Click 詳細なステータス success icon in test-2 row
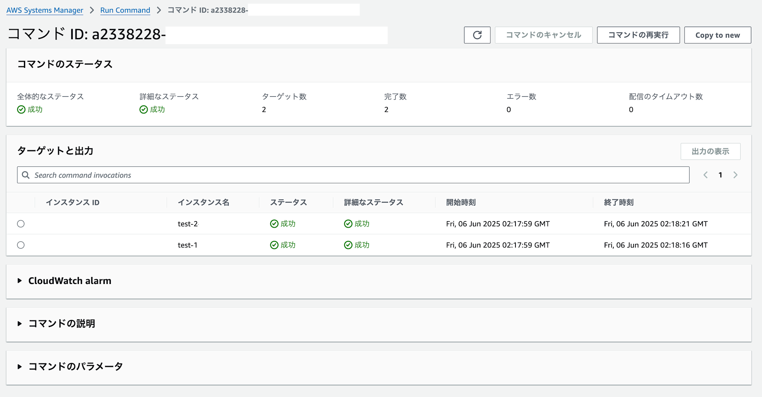 coord(348,224)
